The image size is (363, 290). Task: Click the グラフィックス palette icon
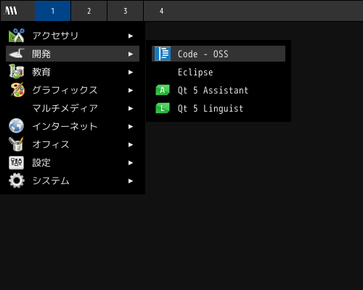pos(17,90)
